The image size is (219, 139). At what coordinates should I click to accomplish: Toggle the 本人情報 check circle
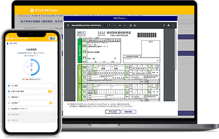(9, 86)
